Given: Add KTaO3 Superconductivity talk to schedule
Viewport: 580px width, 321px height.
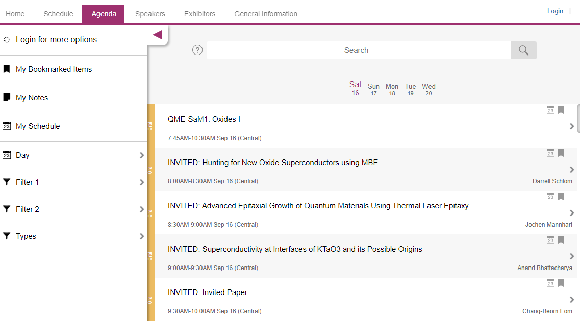Looking at the screenshot, I should (x=550, y=240).
